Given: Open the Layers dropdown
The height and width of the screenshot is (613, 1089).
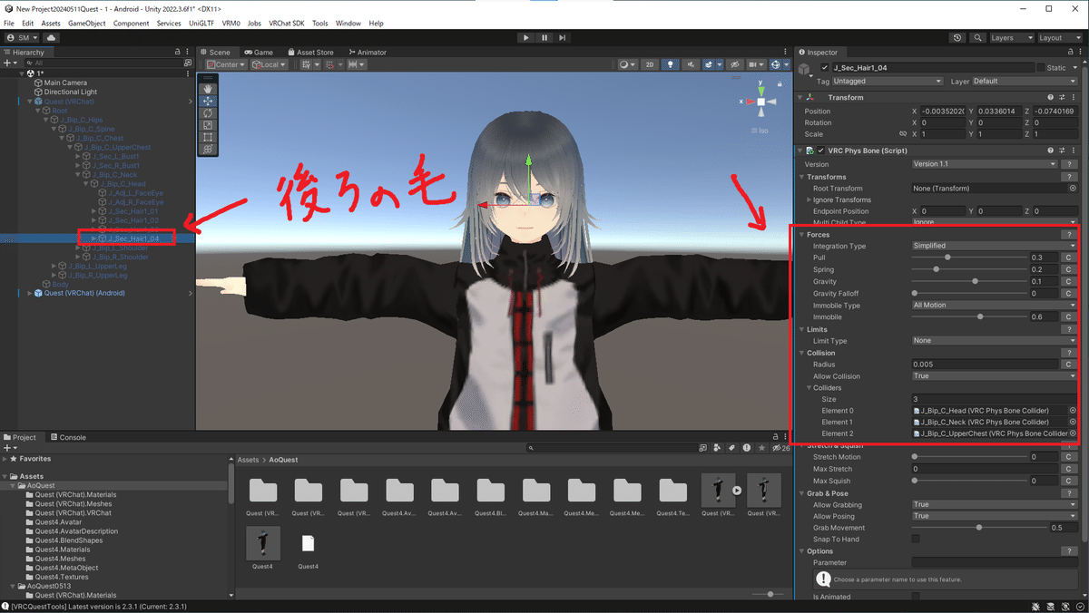Looking at the screenshot, I should (1011, 38).
